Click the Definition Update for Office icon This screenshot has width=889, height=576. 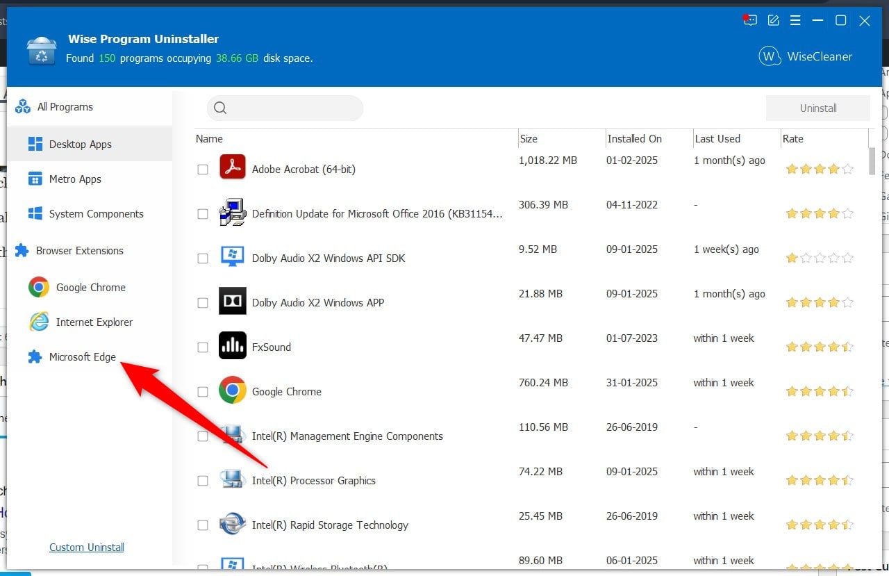[233, 213]
